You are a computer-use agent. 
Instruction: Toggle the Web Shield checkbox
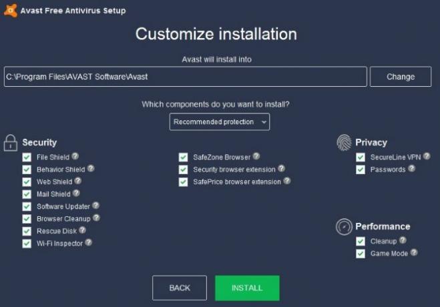click(27, 182)
